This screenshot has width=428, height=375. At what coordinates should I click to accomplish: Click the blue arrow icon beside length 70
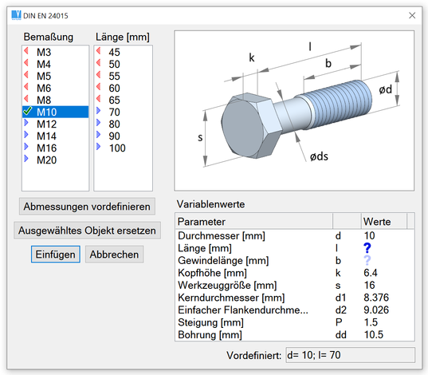point(99,111)
